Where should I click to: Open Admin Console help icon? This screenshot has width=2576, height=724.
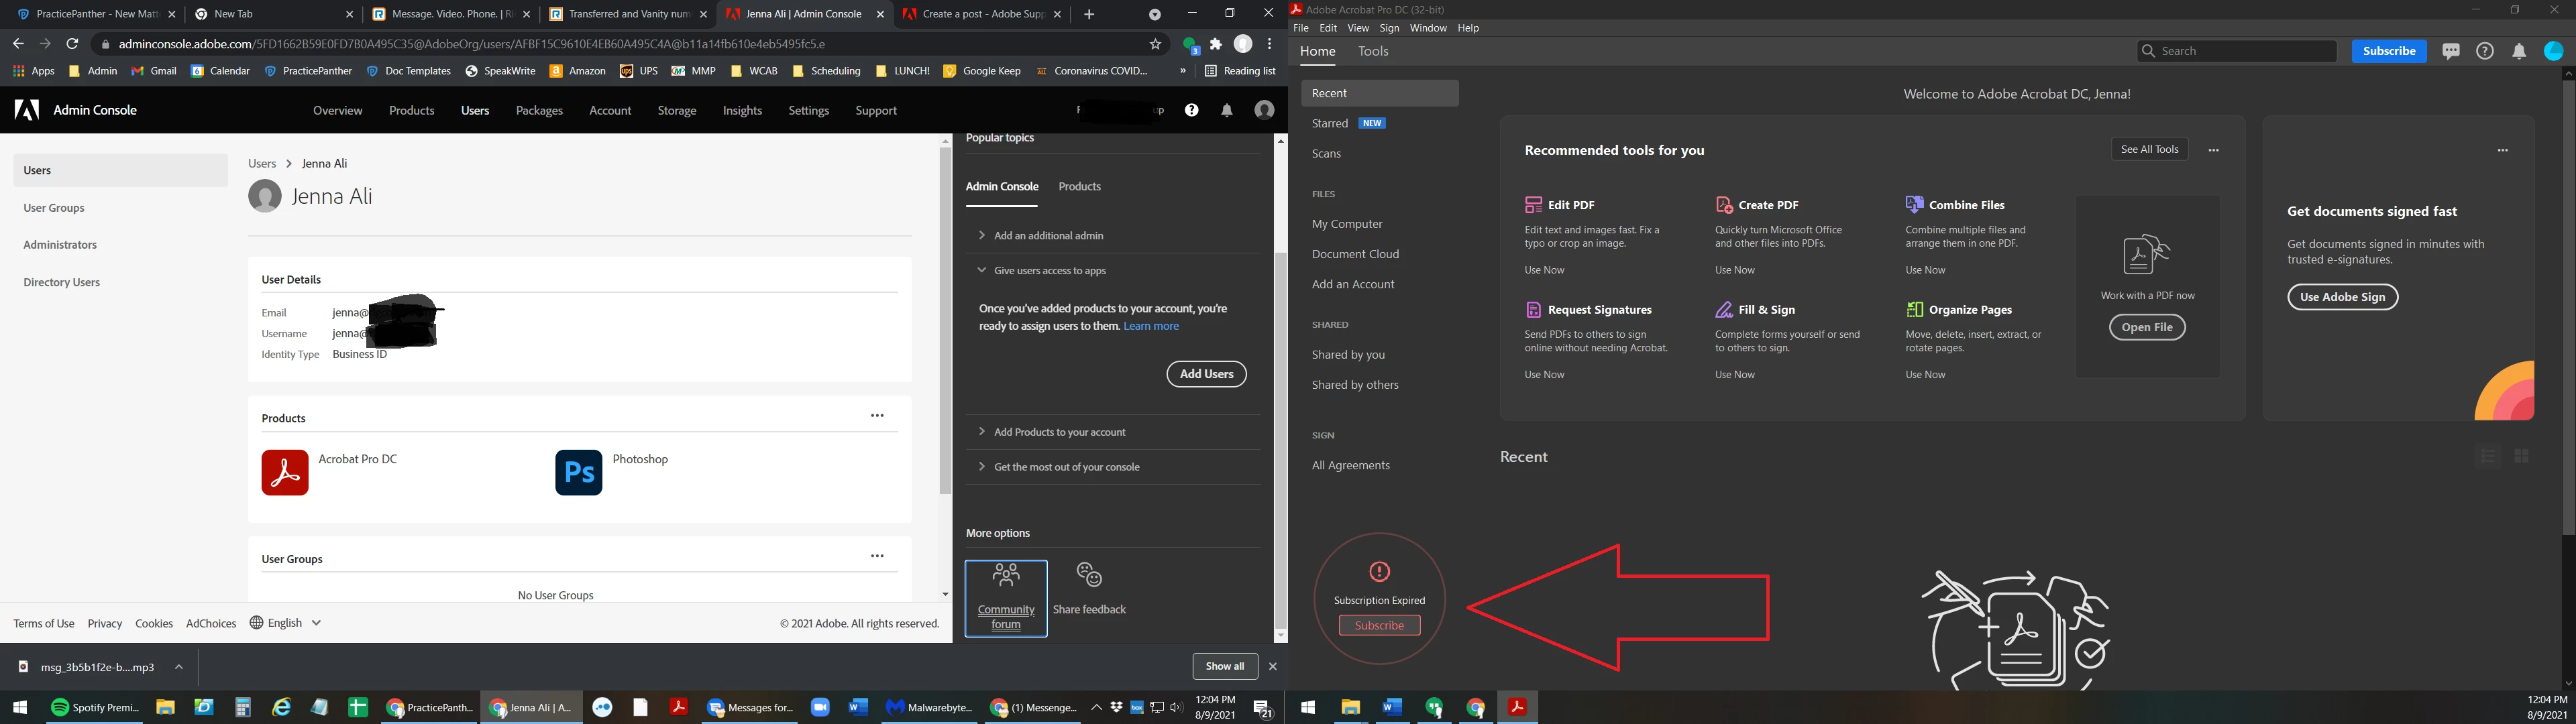coord(1192,110)
